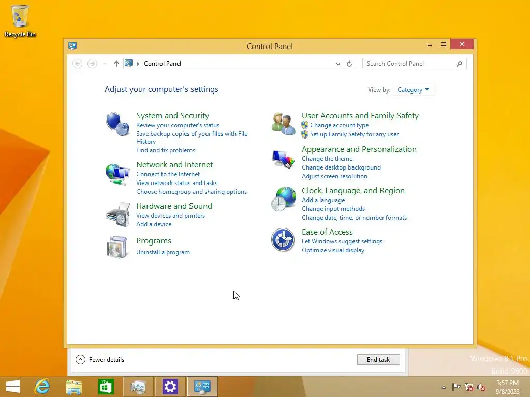
Task: Switch to Task Manager taskbar icon
Action: point(138,387)
